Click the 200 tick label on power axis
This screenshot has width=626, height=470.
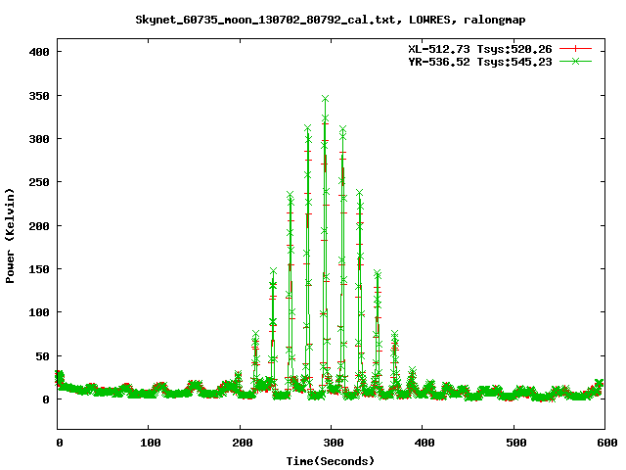pos(39,226)
